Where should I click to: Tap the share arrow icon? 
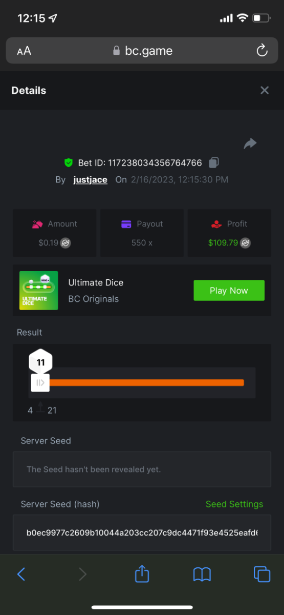(250, 143)
